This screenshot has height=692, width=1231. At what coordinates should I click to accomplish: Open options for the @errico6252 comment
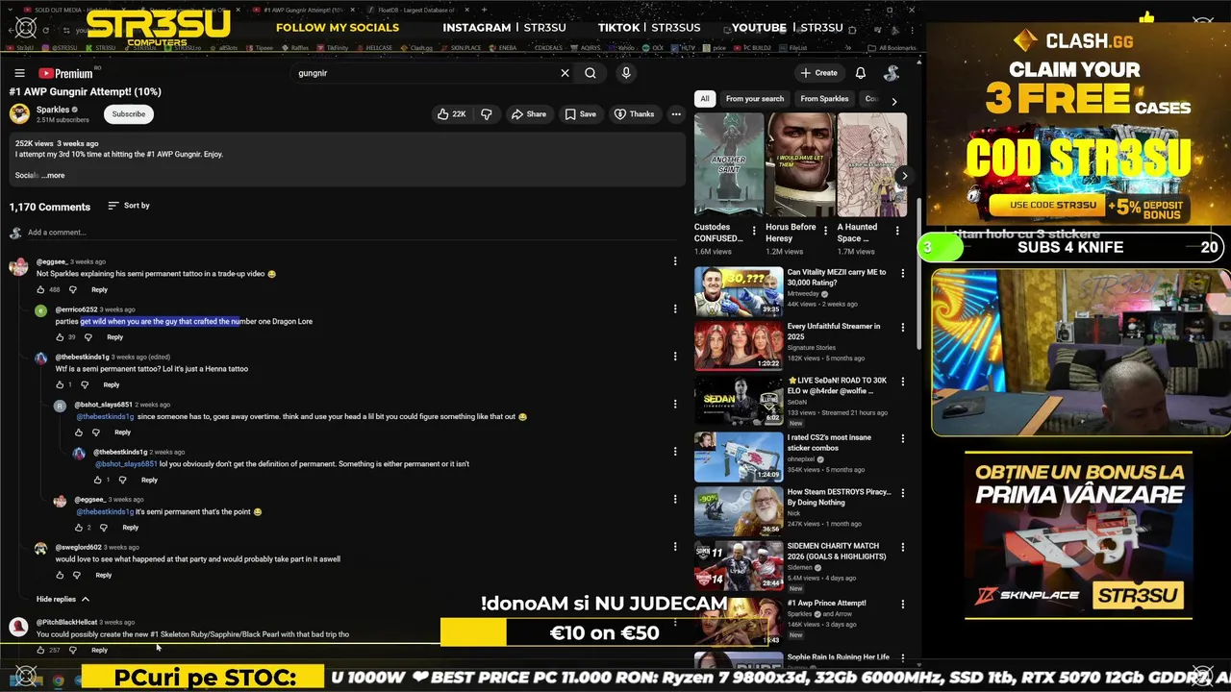click(675, 309)
